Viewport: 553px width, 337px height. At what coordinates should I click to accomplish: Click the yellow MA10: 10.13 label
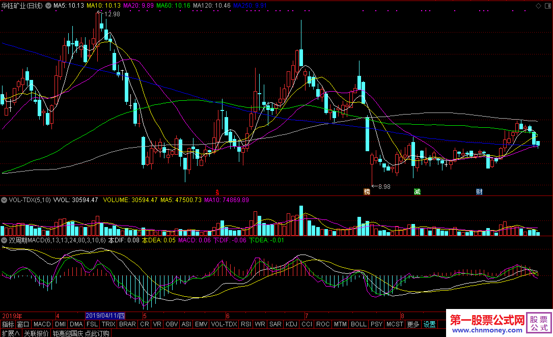point(103,6)
